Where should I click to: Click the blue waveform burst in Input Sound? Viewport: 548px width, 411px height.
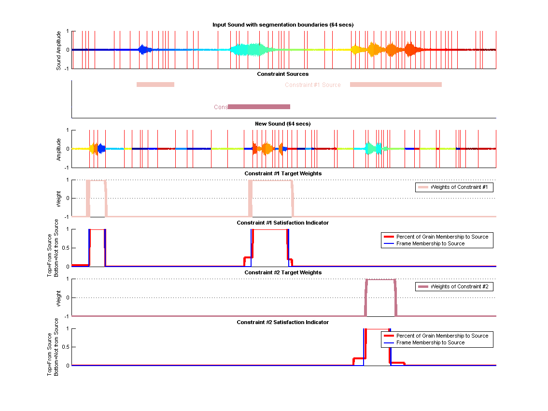pyautogui.click(x=142, y=50)
